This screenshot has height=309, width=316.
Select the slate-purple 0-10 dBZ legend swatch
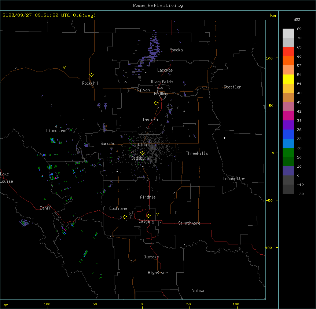point(288,171)
